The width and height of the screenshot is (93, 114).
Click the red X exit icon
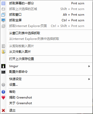coord(3,110)
